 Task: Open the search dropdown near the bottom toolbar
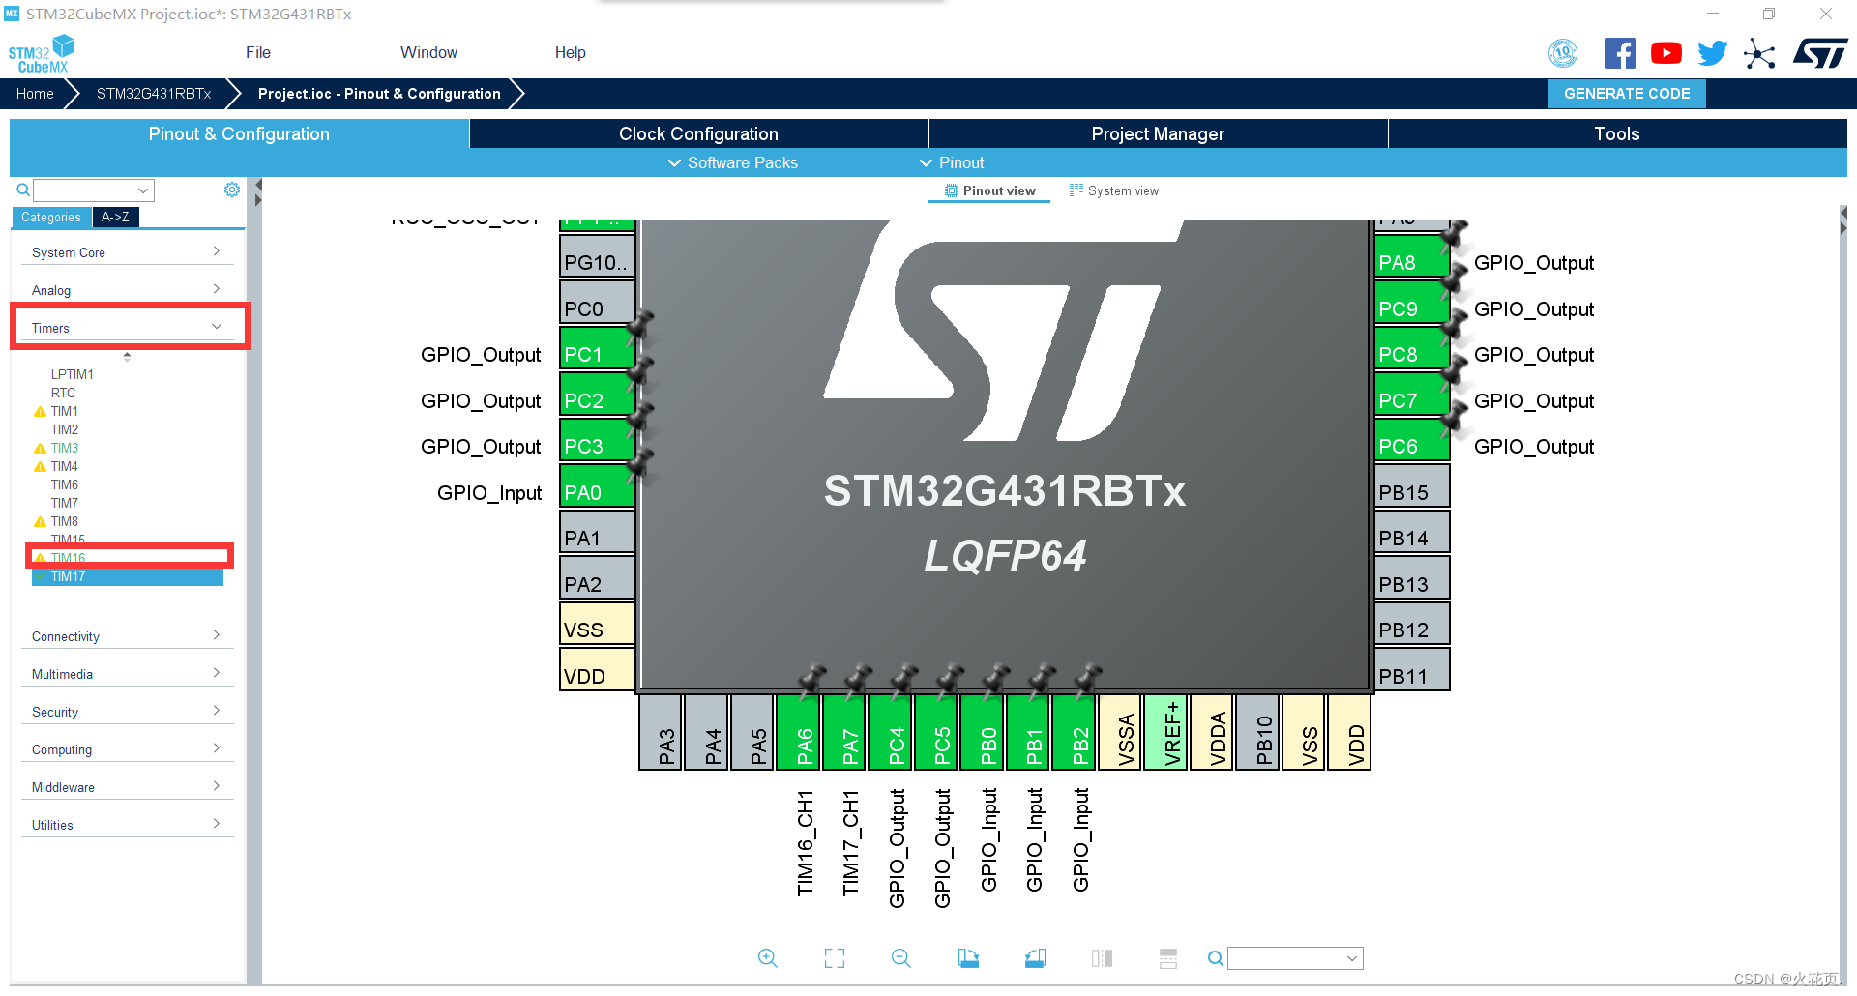click(1351, 958)
